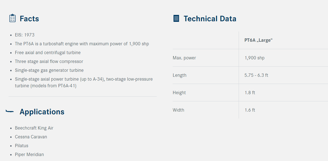The height and width of the screenshot is (161, 328).
Task: Select the Applications section heading
Action: [42, 112]
